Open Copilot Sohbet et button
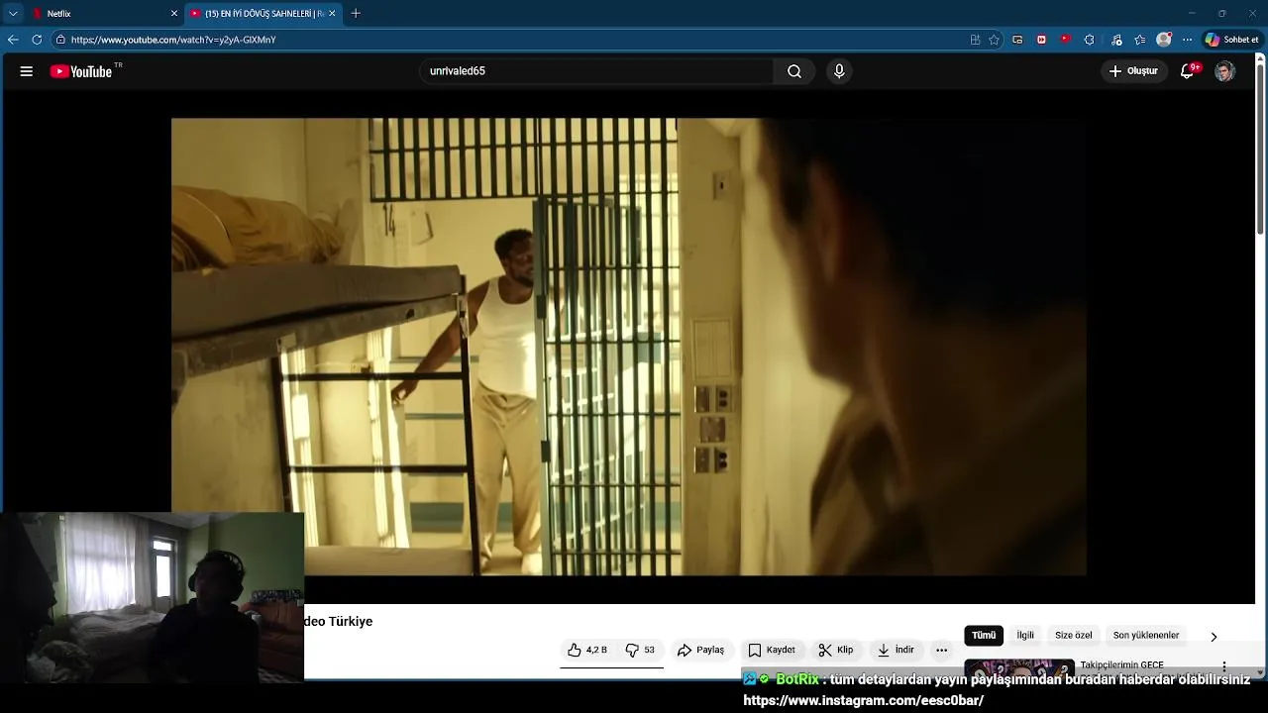Image resolution: width=1268 pixels, height=713 pixels. point(1232,40)
